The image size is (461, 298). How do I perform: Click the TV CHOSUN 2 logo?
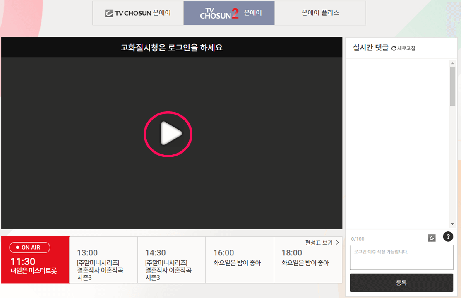(218, 12)
